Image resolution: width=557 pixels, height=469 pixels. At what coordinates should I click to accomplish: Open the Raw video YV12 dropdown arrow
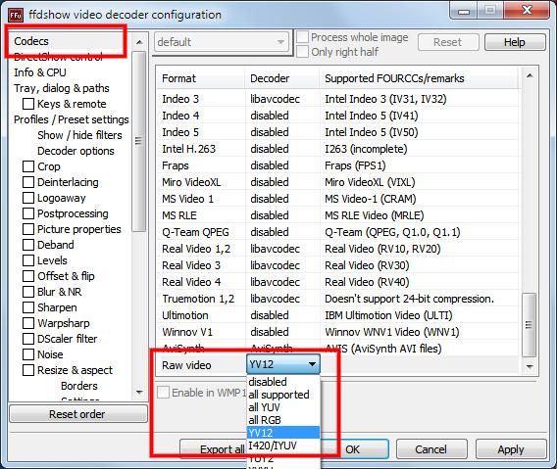click(x=312, y=364)
